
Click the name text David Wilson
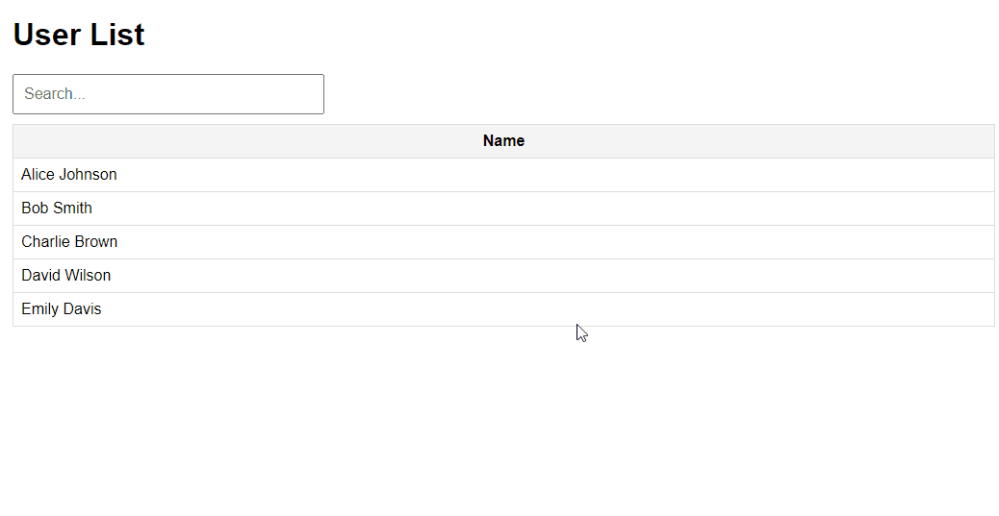click(66, 276)
